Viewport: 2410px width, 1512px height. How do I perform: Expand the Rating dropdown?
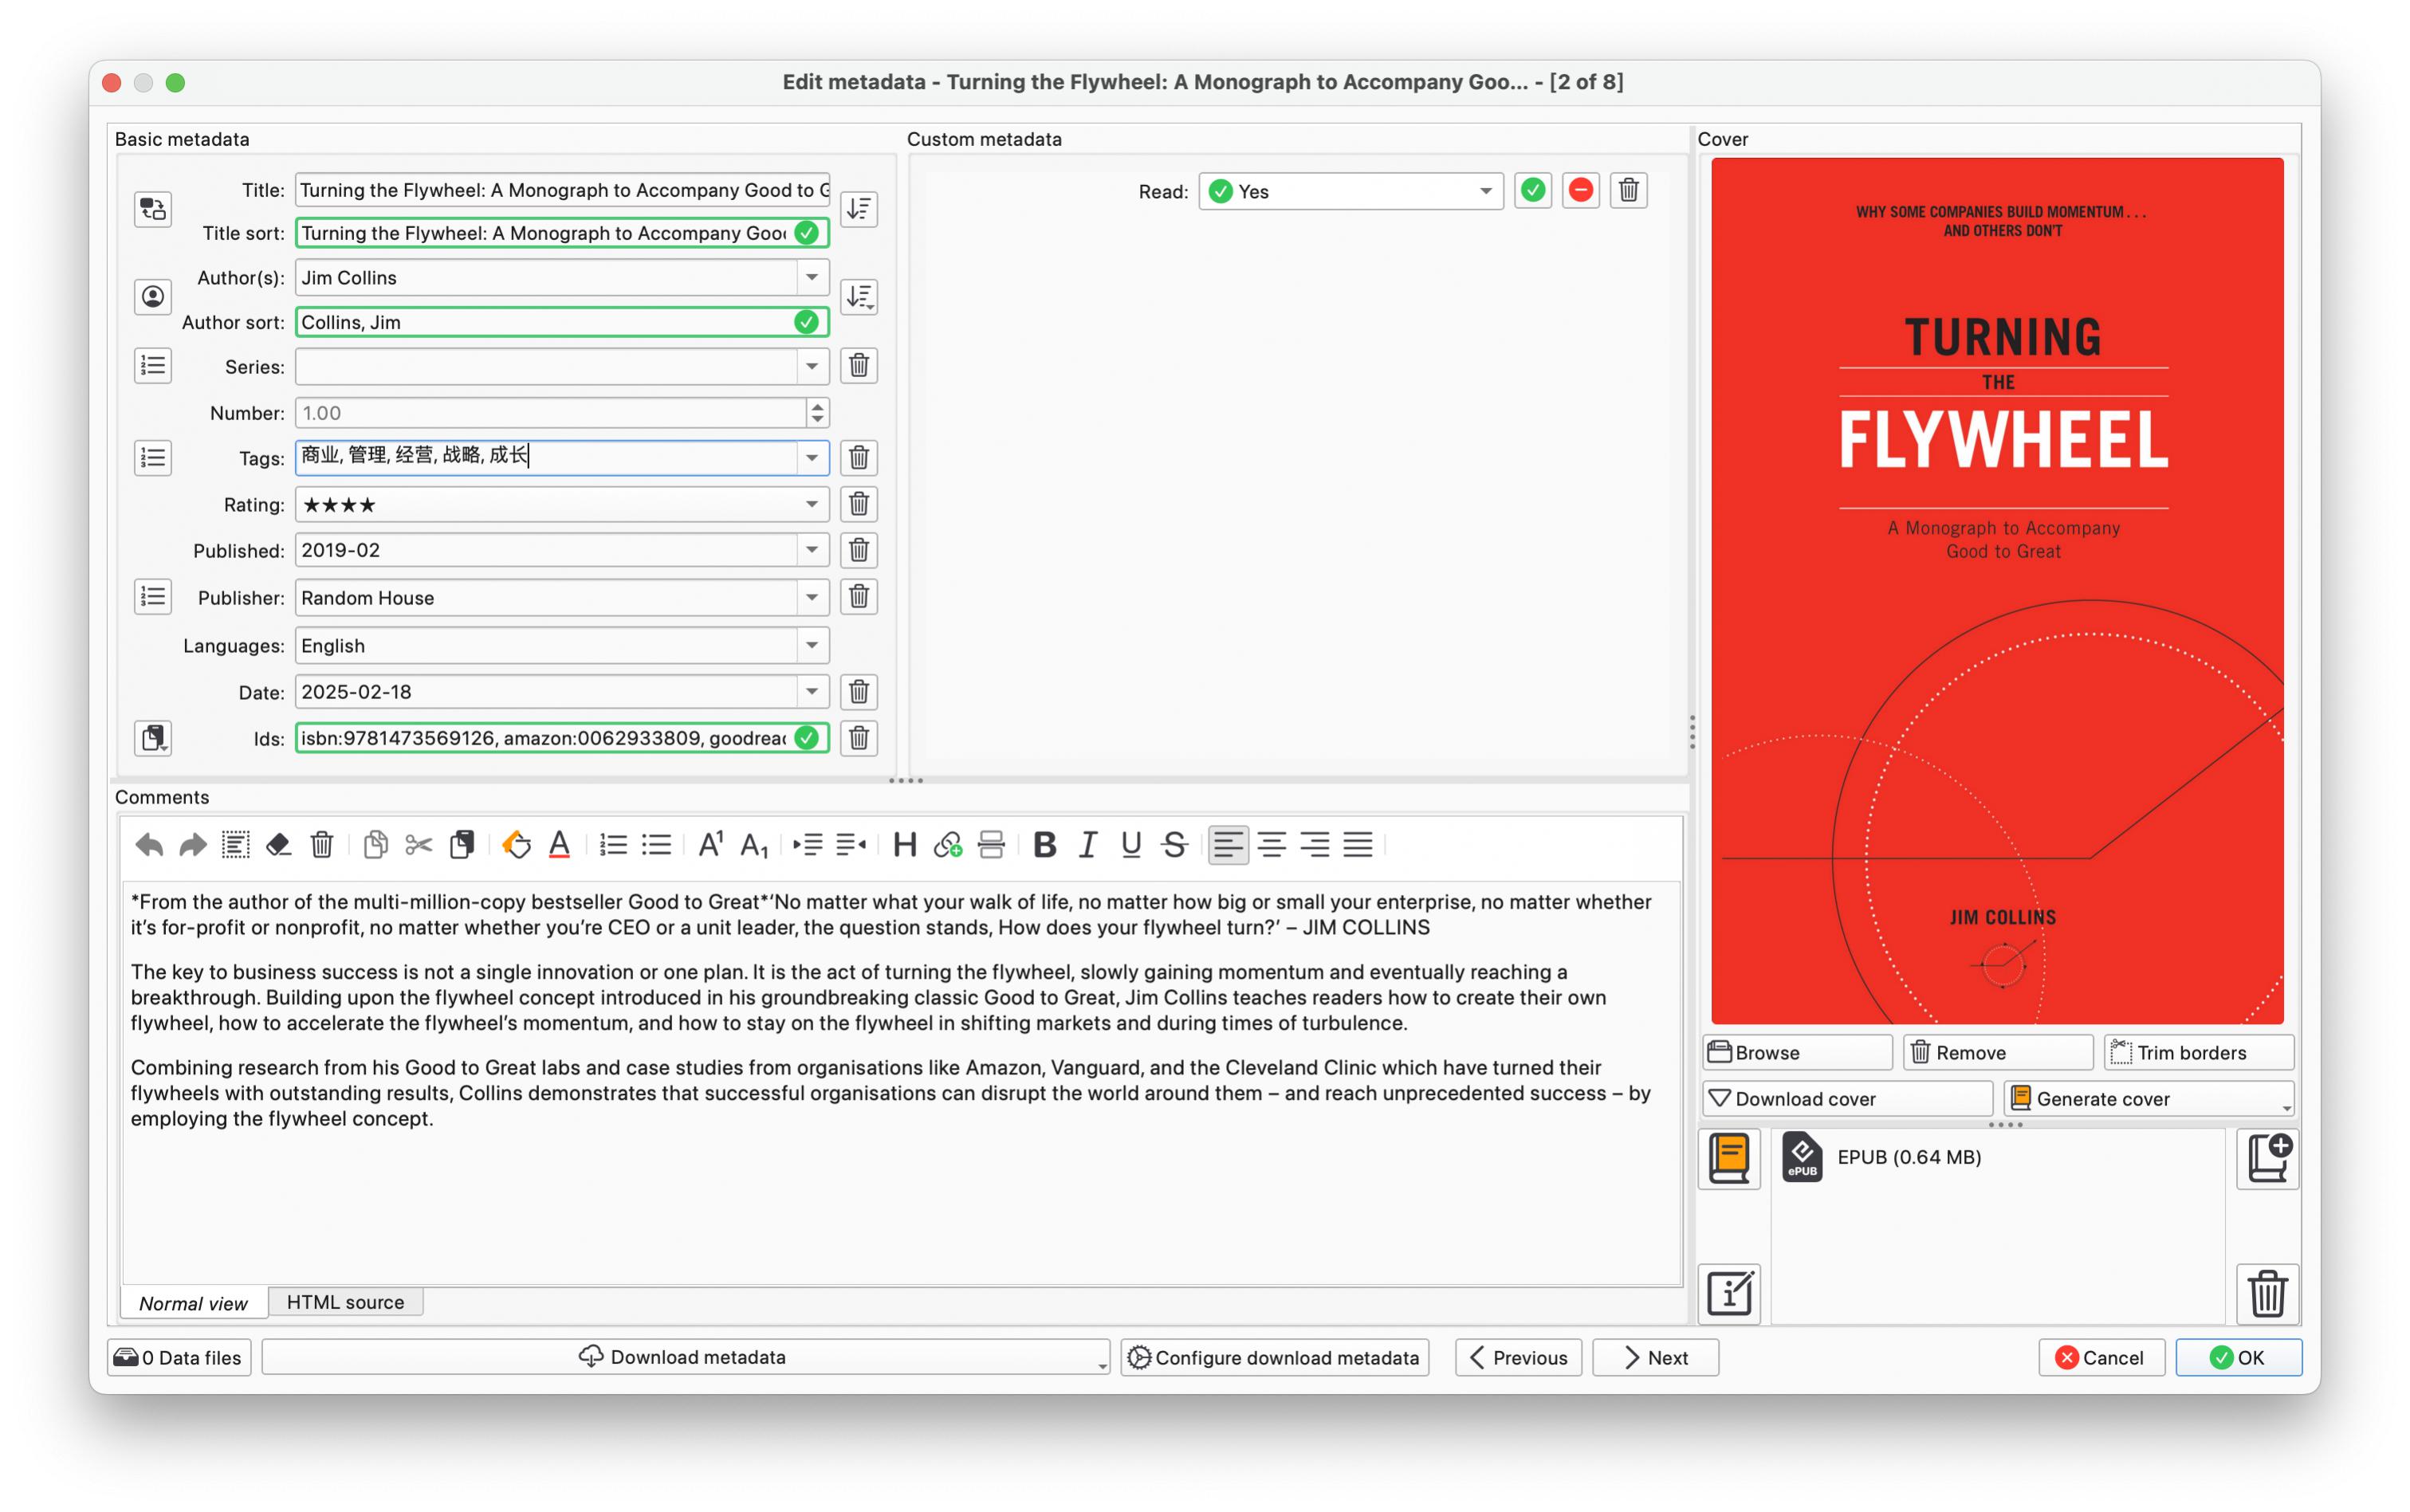pos(811,504)
